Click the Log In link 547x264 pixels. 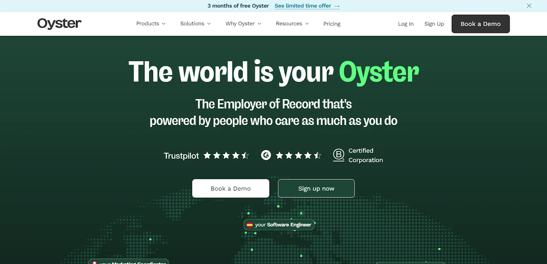pyautogui.click(x=406, y=24)
